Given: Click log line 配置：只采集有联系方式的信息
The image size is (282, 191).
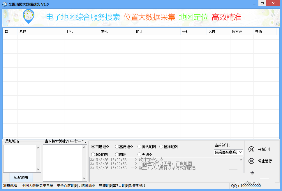Looking at the screenshot, I should point(143,168).
